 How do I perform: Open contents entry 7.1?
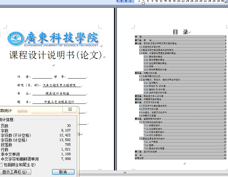183,122
